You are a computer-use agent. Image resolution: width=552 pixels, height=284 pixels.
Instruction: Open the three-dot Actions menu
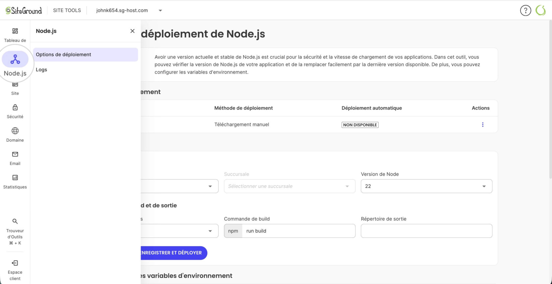click(x=483, y=125)
